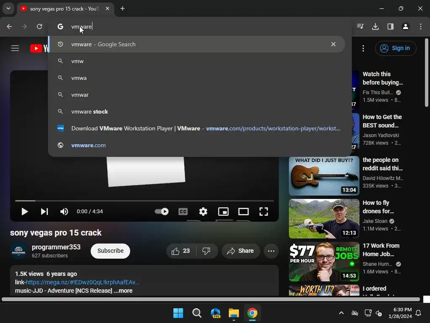Enter full screen mode
Viewport: 430px width, 323px height.
pos(264,212)
